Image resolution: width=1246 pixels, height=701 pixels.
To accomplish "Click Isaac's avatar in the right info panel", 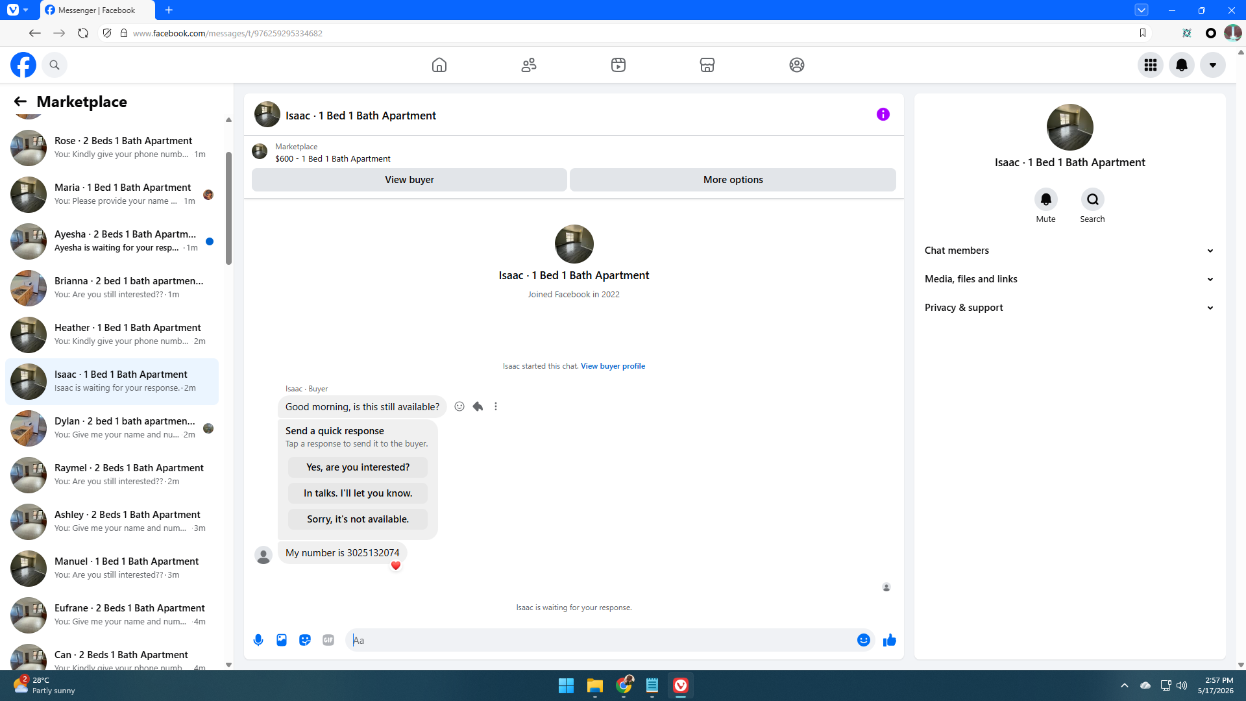I will (x=1070, y=127).
